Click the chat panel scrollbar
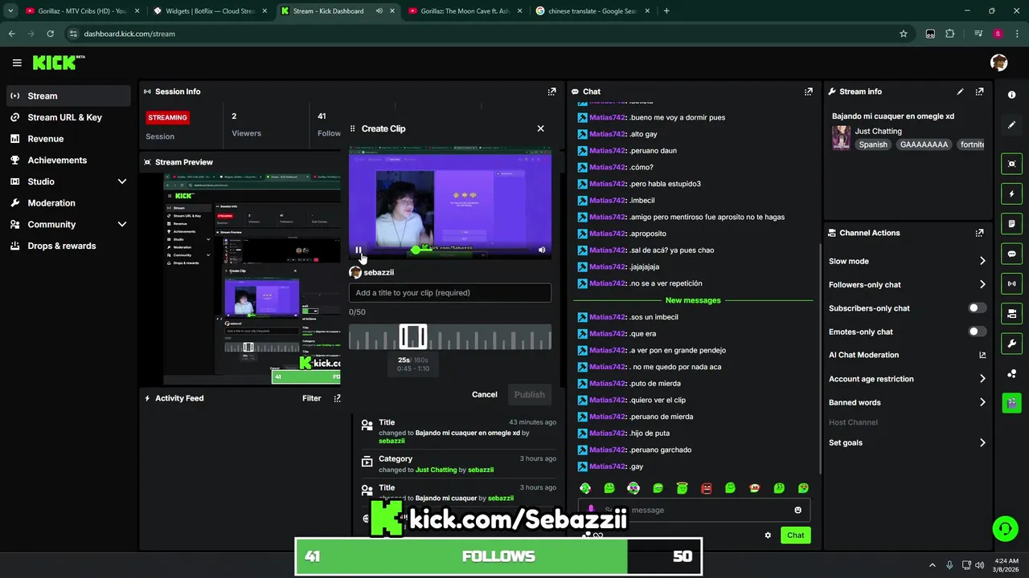Screen dimensions: 1029x578 click(819, 357)
